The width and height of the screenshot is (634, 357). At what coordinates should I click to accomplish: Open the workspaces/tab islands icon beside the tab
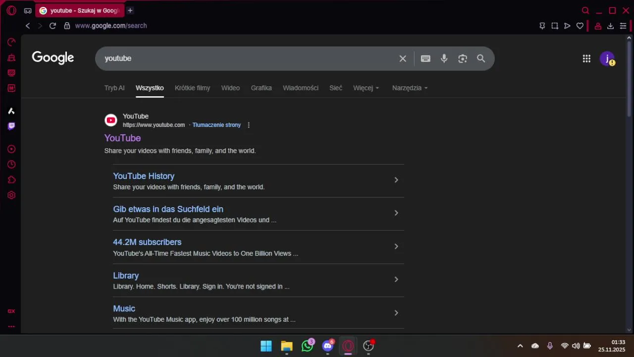28,10
